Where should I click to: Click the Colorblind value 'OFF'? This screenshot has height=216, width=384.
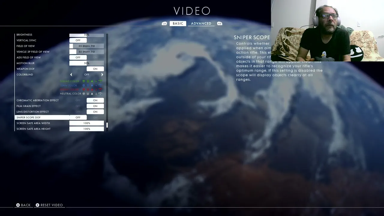pos(87,74)
